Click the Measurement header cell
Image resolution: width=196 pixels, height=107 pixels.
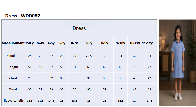pyautogui.click(x=13, y=43)
